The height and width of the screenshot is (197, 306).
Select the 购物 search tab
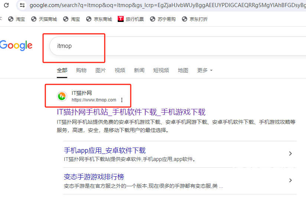(81, 70)
